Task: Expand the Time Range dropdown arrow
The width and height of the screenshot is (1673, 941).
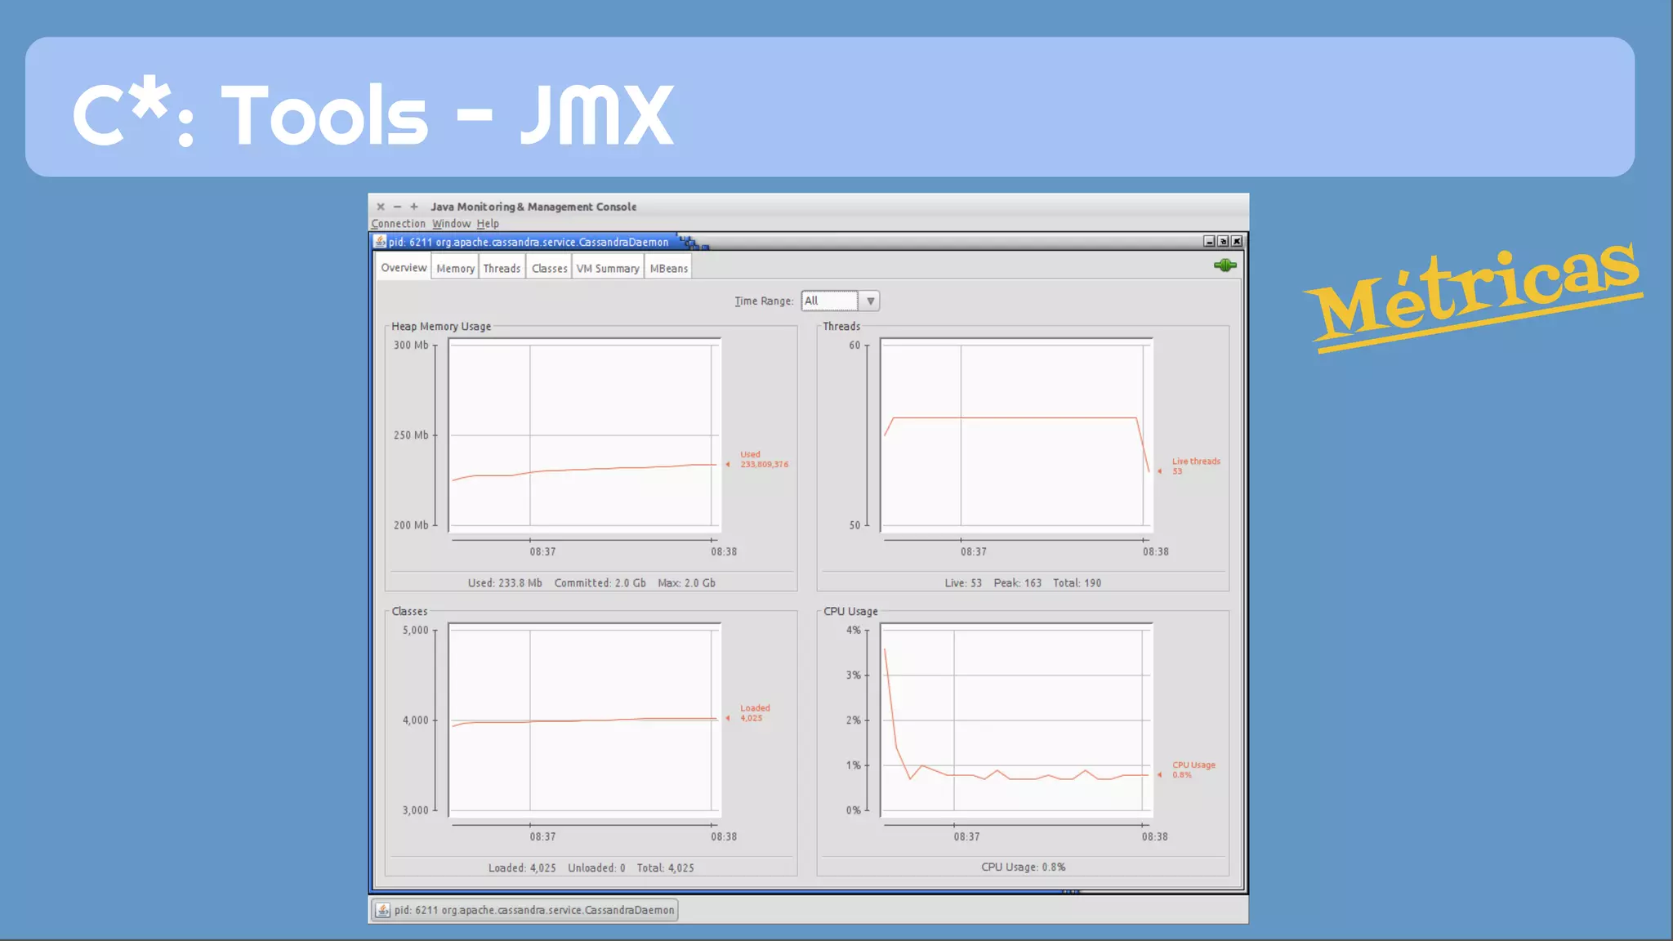Action: [870, 301]
